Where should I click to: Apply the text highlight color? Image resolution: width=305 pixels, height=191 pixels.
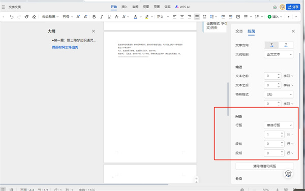(147, 17)
